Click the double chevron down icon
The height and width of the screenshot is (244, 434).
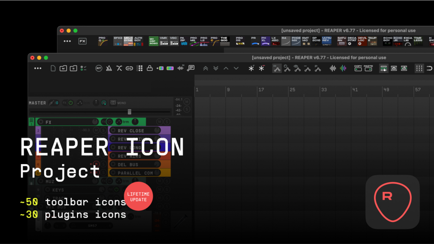click(x=215, y=68)
